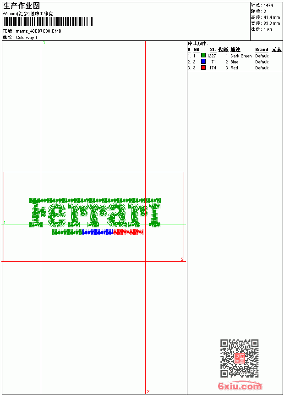The image size is (284, 395).
Task: Click the 元素 column header
Action: (277, 50)
